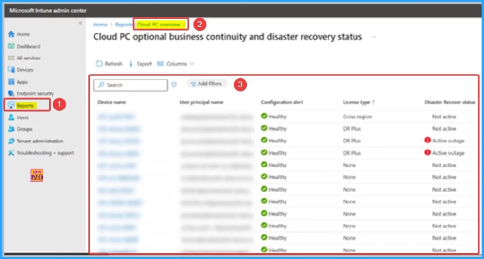Sort by User principal name column
The width and height of the screenshot is (484, 259).
[201, 102]
